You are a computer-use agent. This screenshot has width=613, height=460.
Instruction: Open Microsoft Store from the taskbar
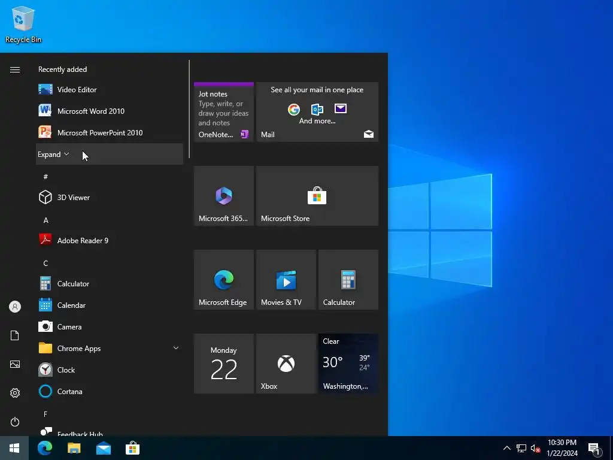[132, 448]
